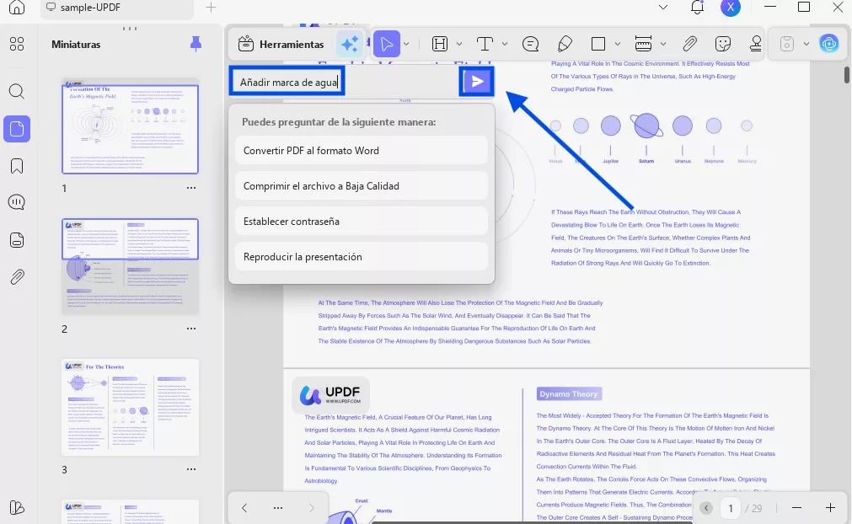This screenshot has width=852, height=524.
Task: Choose 'Establecer contraseña' suggestion
Action: [x=362, y=221]
